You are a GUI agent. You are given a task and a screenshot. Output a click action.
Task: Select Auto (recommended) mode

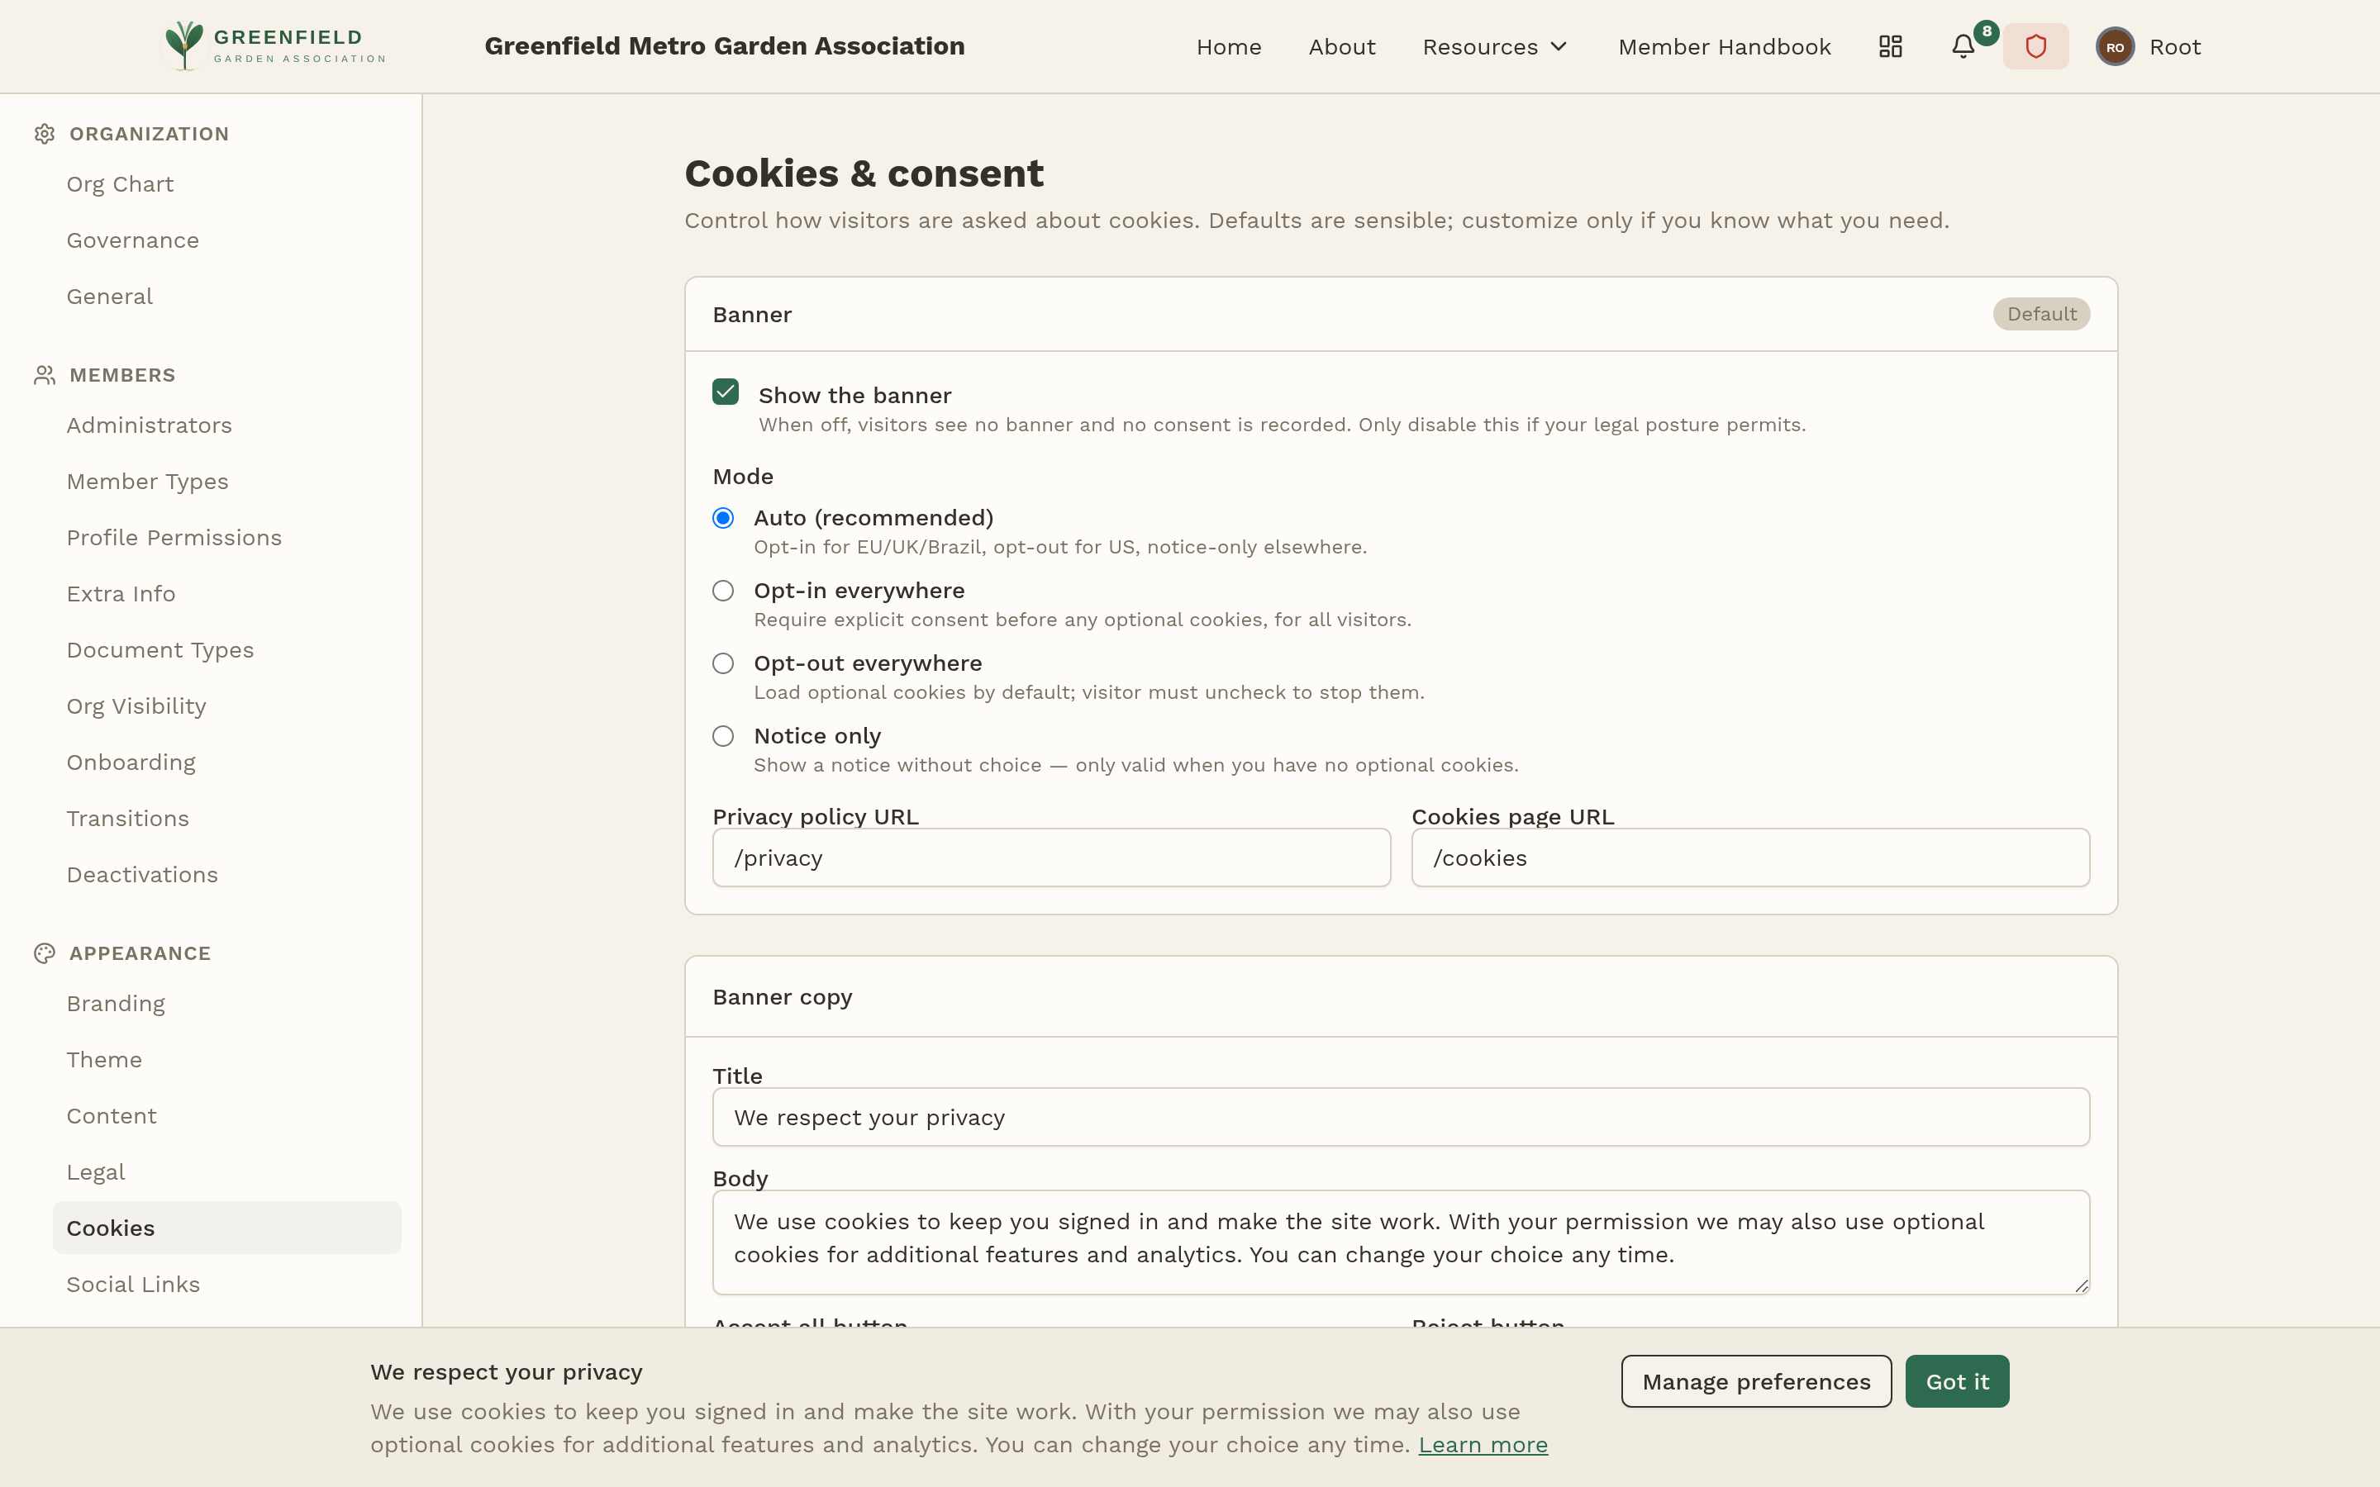click(x=724, y=517)
